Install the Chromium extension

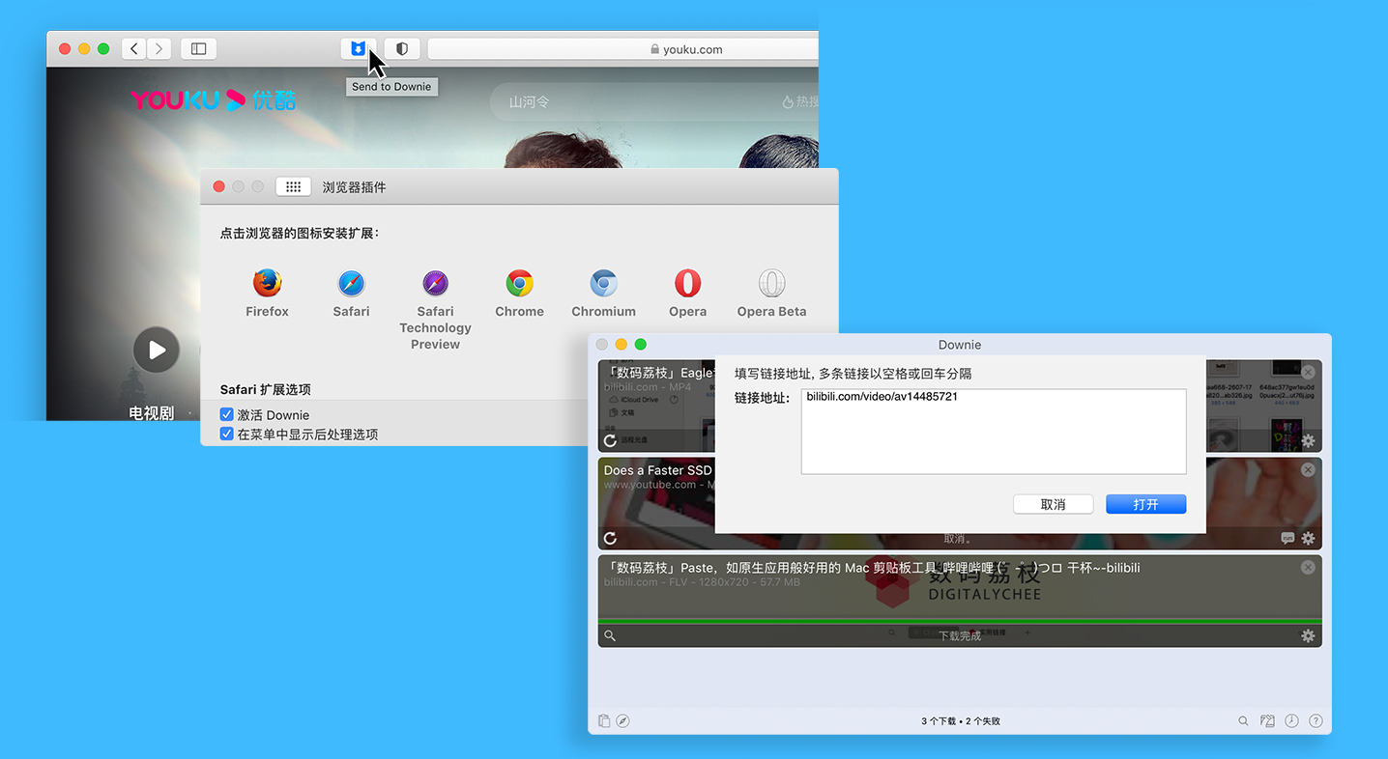click(x=603, y=294)
